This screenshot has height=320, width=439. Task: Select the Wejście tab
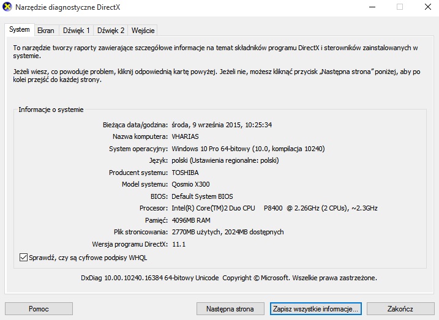pyautogui.click(x=143, y=30)
